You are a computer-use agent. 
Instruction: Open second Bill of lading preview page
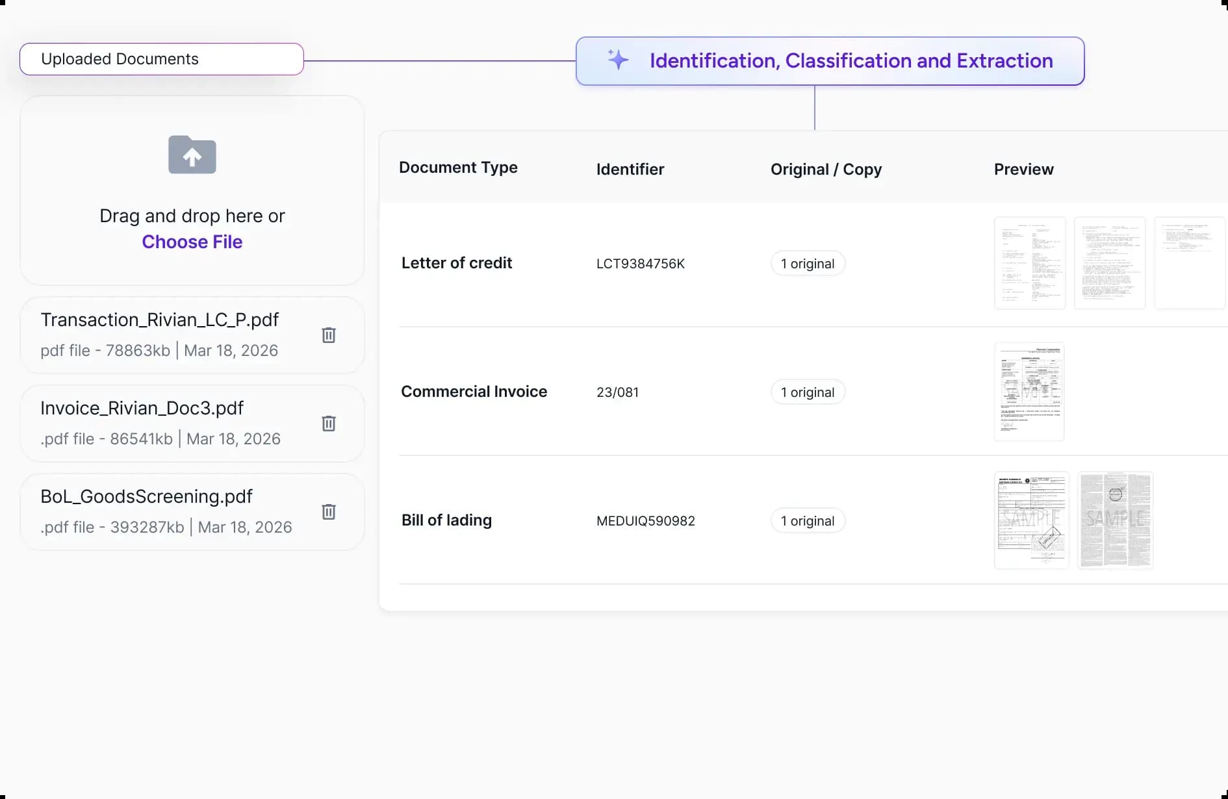[x=1115, y=520]
